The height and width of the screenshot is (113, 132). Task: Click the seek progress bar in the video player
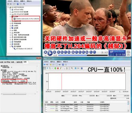pyautogui.click(x=83, y=55)
